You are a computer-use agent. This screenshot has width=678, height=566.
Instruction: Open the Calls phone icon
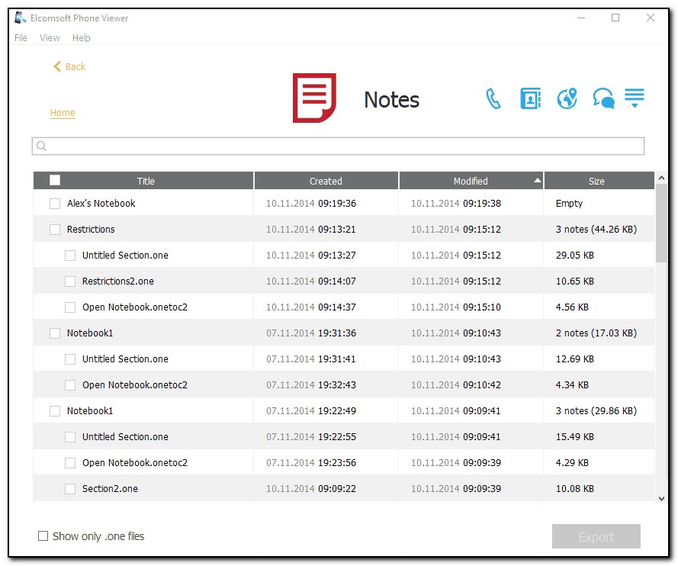493,98
